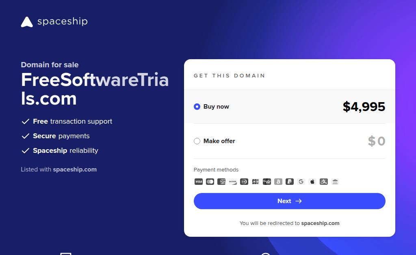Click the Google Pay payment icon

pyautogui.click(x=301, y=182)
